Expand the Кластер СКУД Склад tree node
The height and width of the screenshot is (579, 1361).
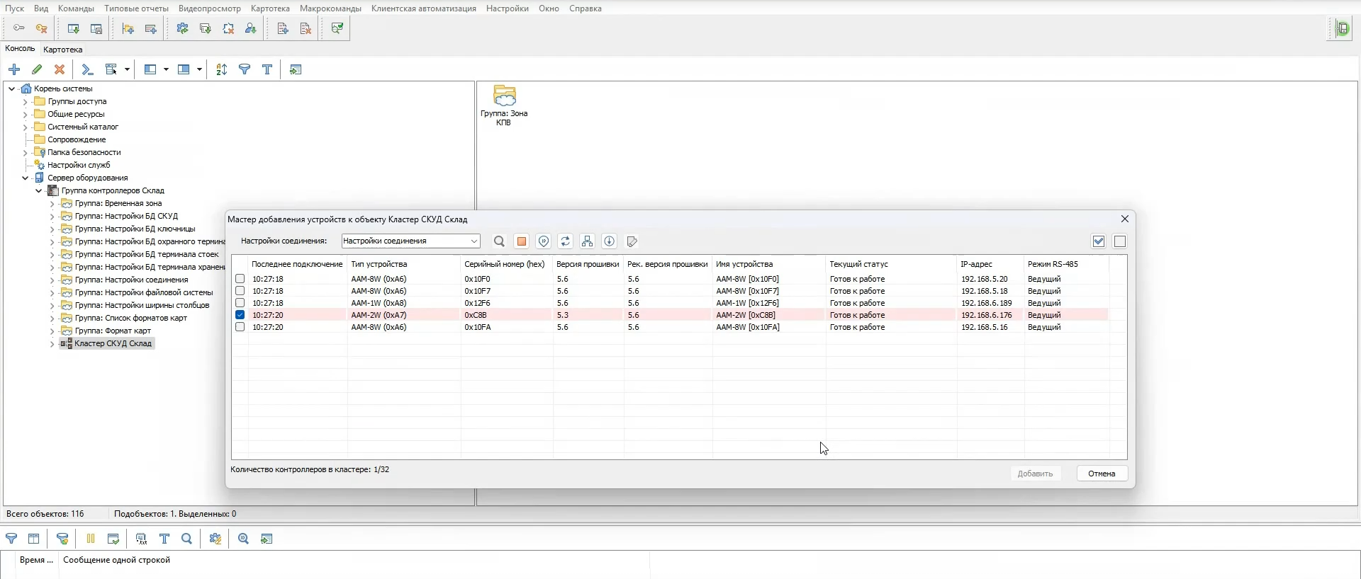click(52, 344)
